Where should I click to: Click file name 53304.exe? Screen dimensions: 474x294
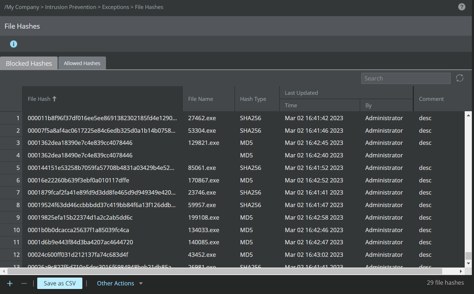[202, 131]
